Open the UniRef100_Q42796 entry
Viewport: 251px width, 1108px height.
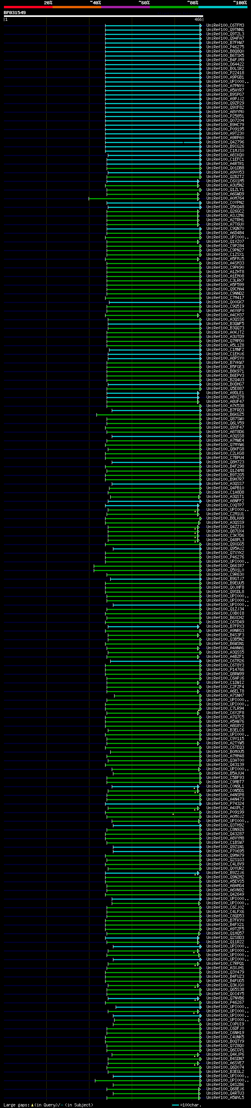pos(225,142)
